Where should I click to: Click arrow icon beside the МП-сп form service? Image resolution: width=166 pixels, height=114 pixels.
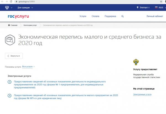coord(9,96)
